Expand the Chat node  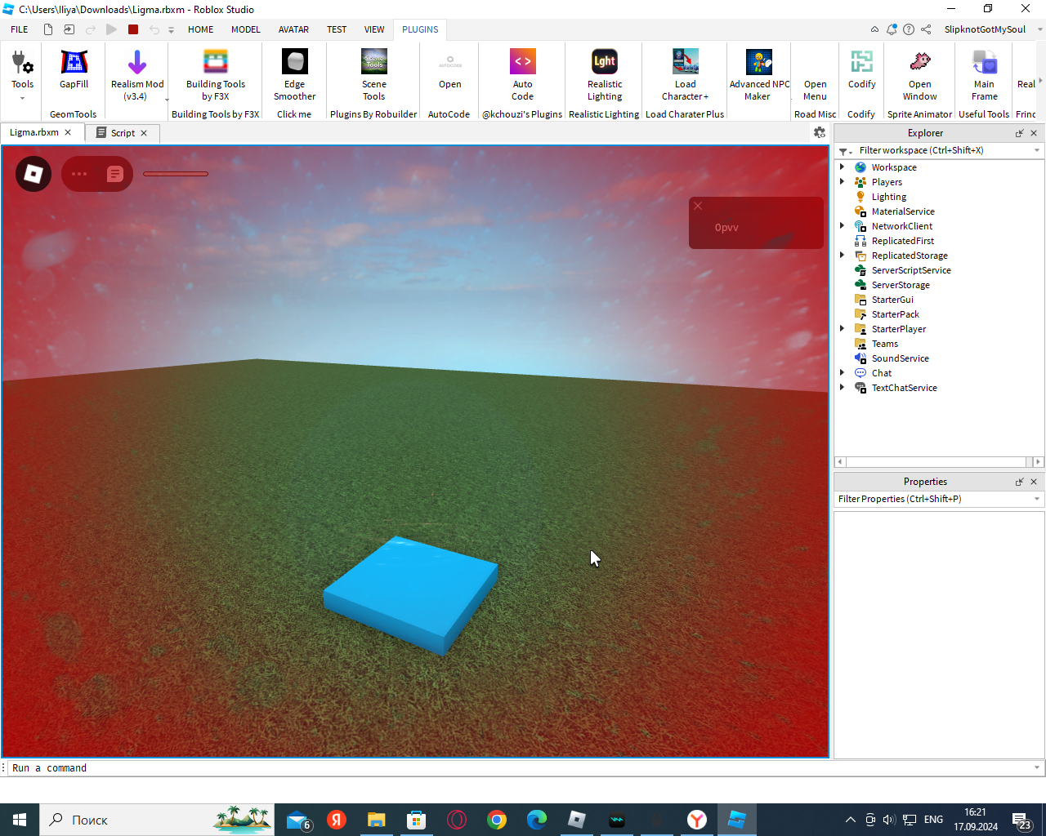point(842,372)
